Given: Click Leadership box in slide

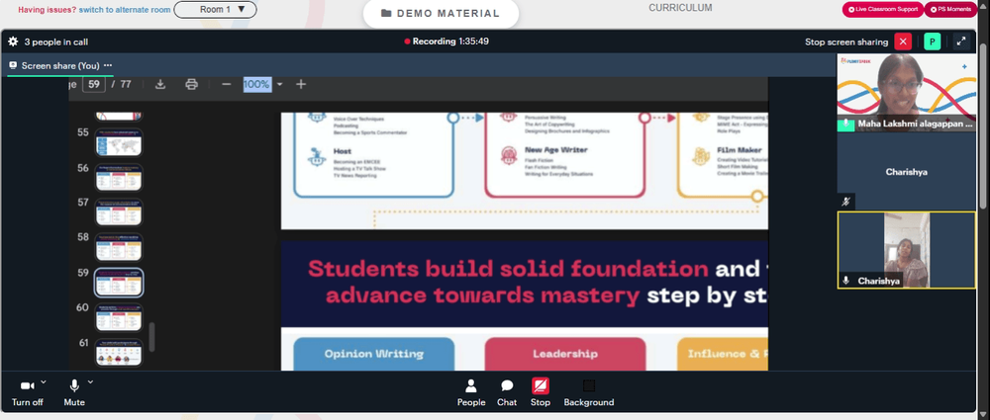Looking at the screenshot, I should click(x=565, y=354).
